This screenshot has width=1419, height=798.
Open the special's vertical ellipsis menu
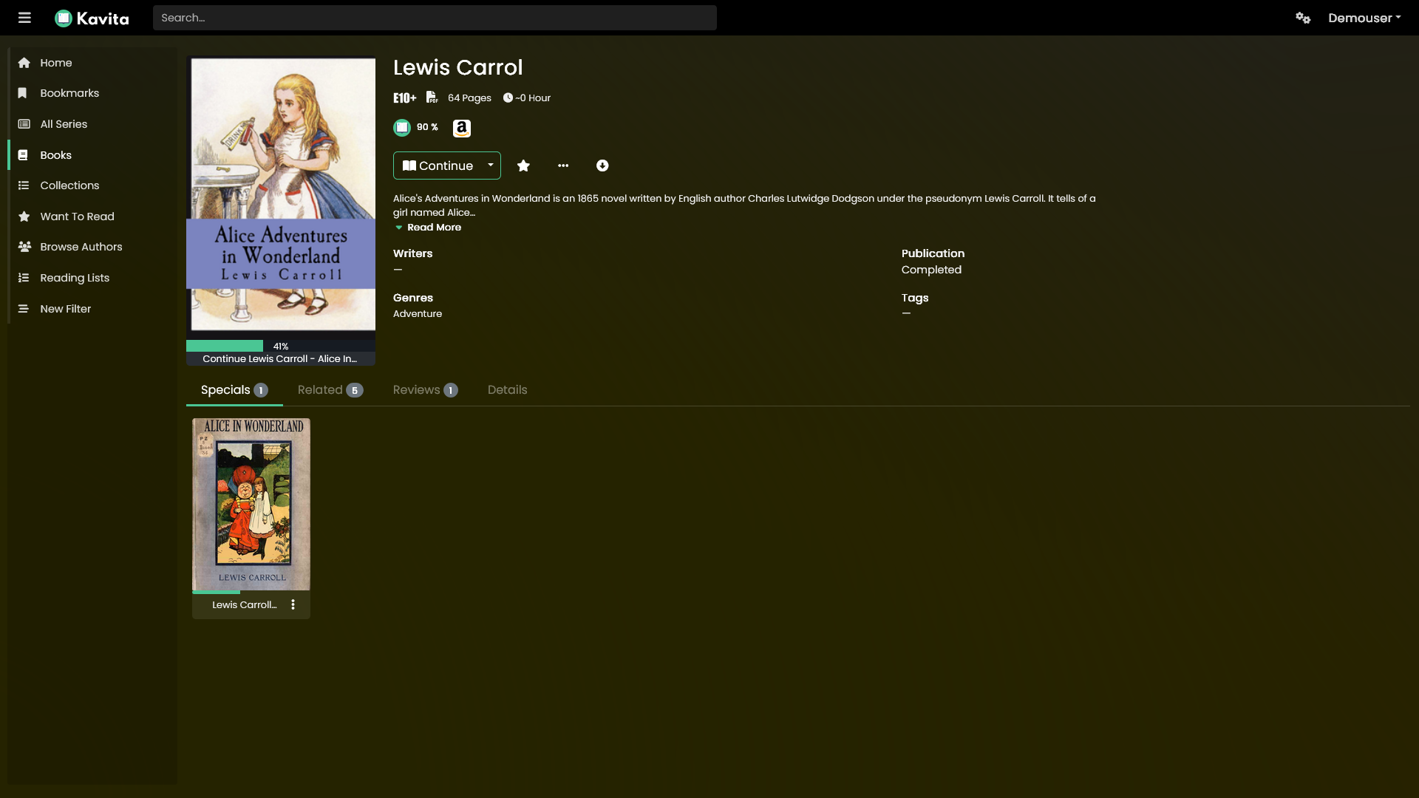coord(293,604)
